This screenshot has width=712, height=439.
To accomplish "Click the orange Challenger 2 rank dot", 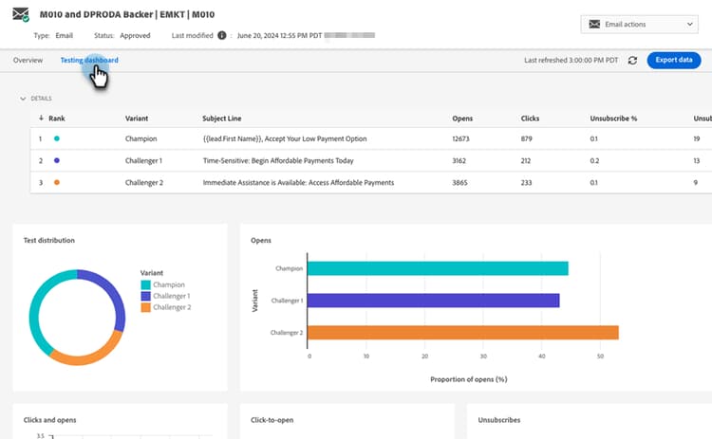I will (x=57, y=182).
